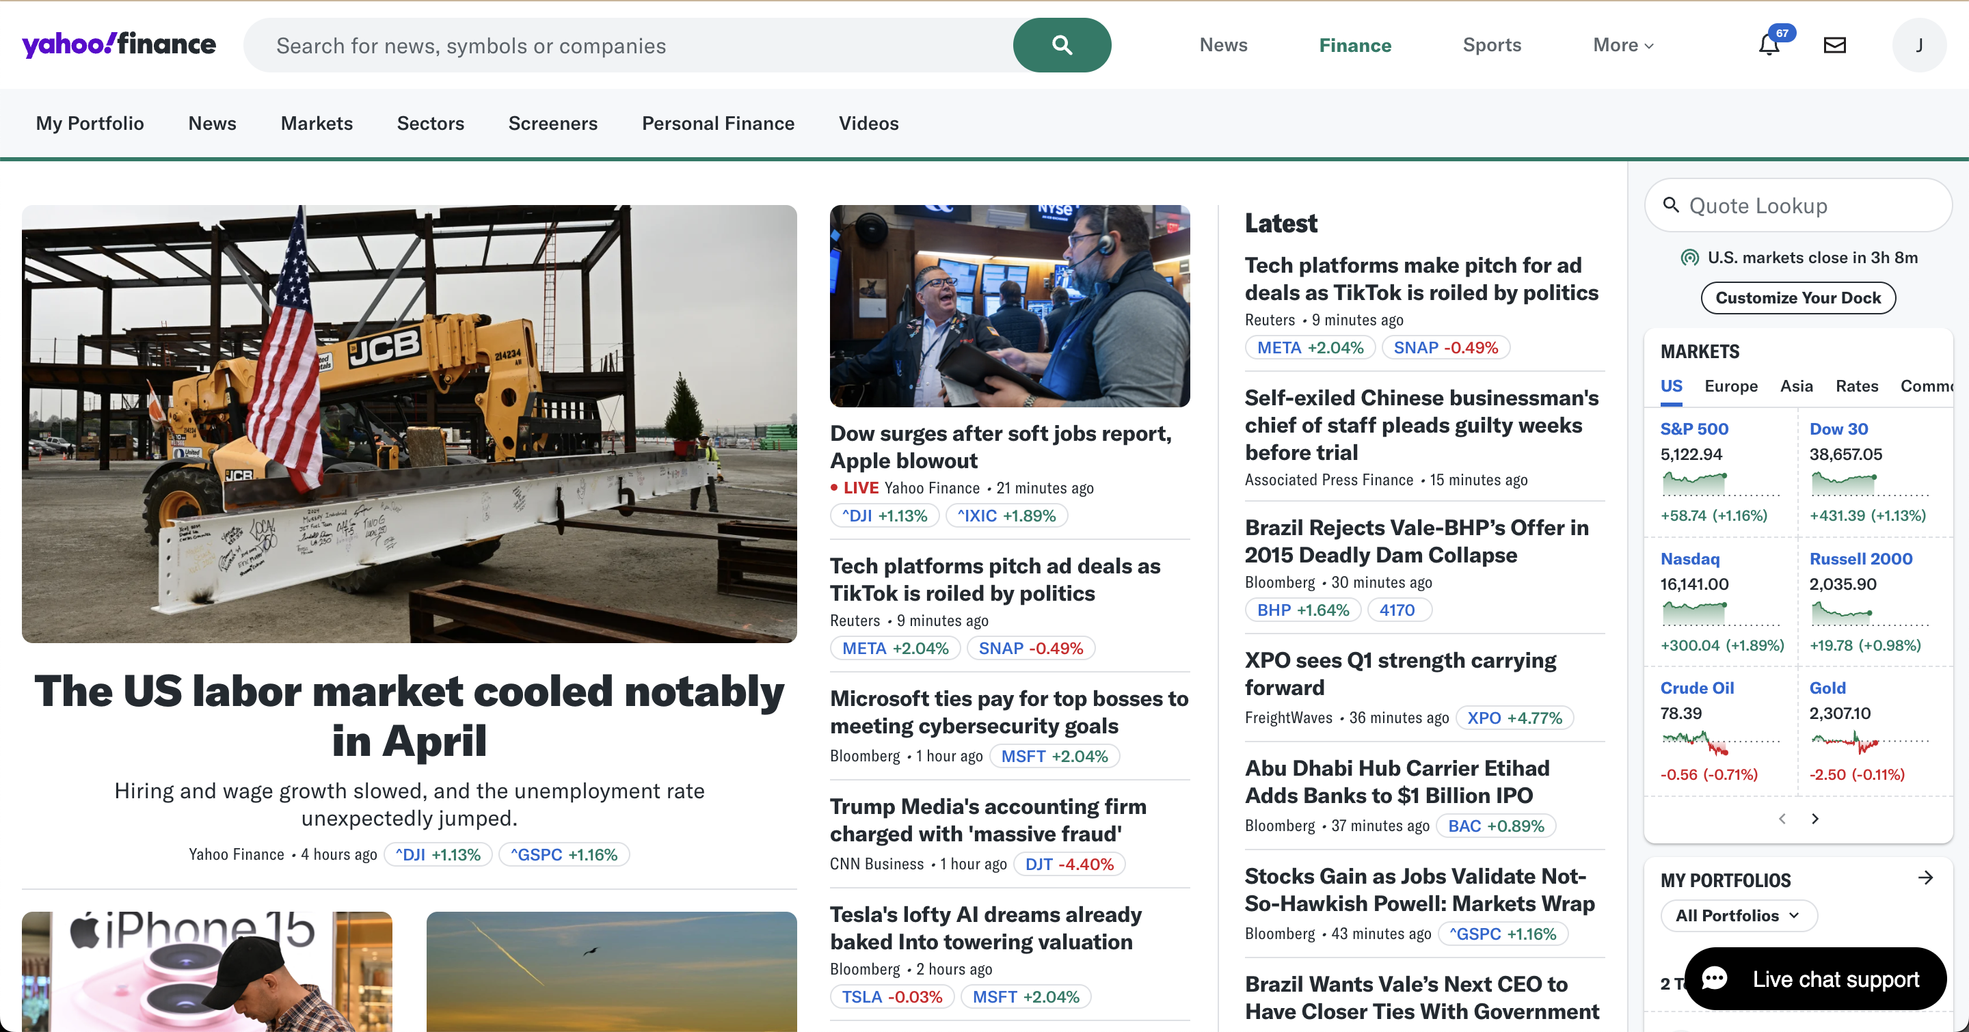Image resolution: width=1969 pixels, height=1032 pixels.
Task: Click the TSLA -0.03% ticker chip
Action: (x=892, y=996)
